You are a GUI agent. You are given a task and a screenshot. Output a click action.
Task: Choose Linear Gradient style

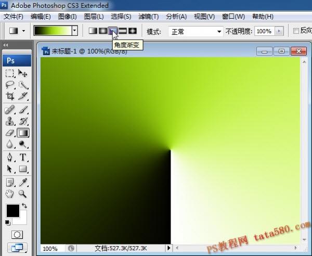(x=93, y=31)
